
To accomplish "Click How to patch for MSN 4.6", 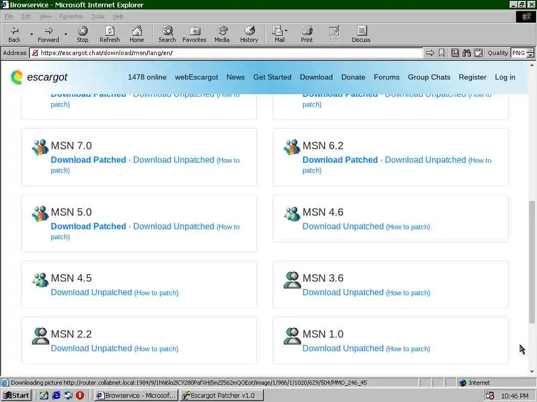I will point(408,227).
